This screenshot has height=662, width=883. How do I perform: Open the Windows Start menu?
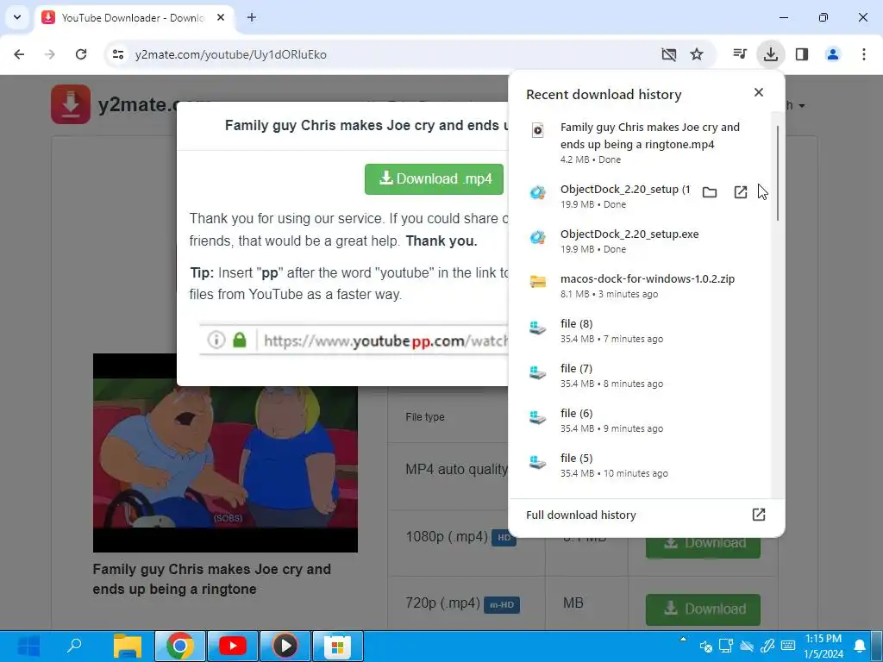[x=28, y=646]
